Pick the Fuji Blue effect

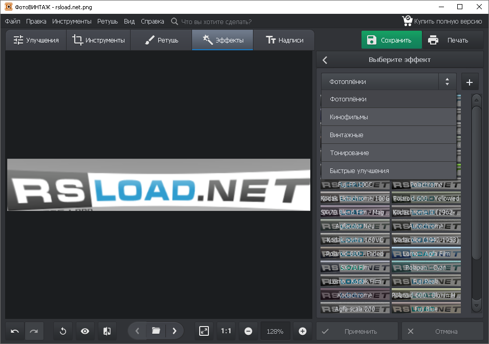coord(427,309)
